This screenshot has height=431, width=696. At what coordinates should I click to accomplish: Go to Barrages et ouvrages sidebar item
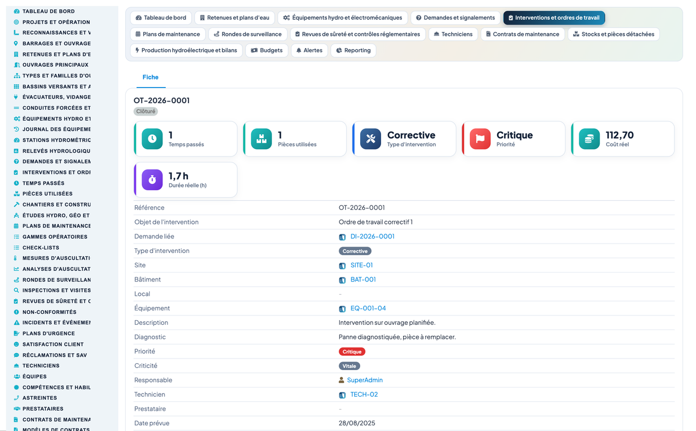(52, 44)
